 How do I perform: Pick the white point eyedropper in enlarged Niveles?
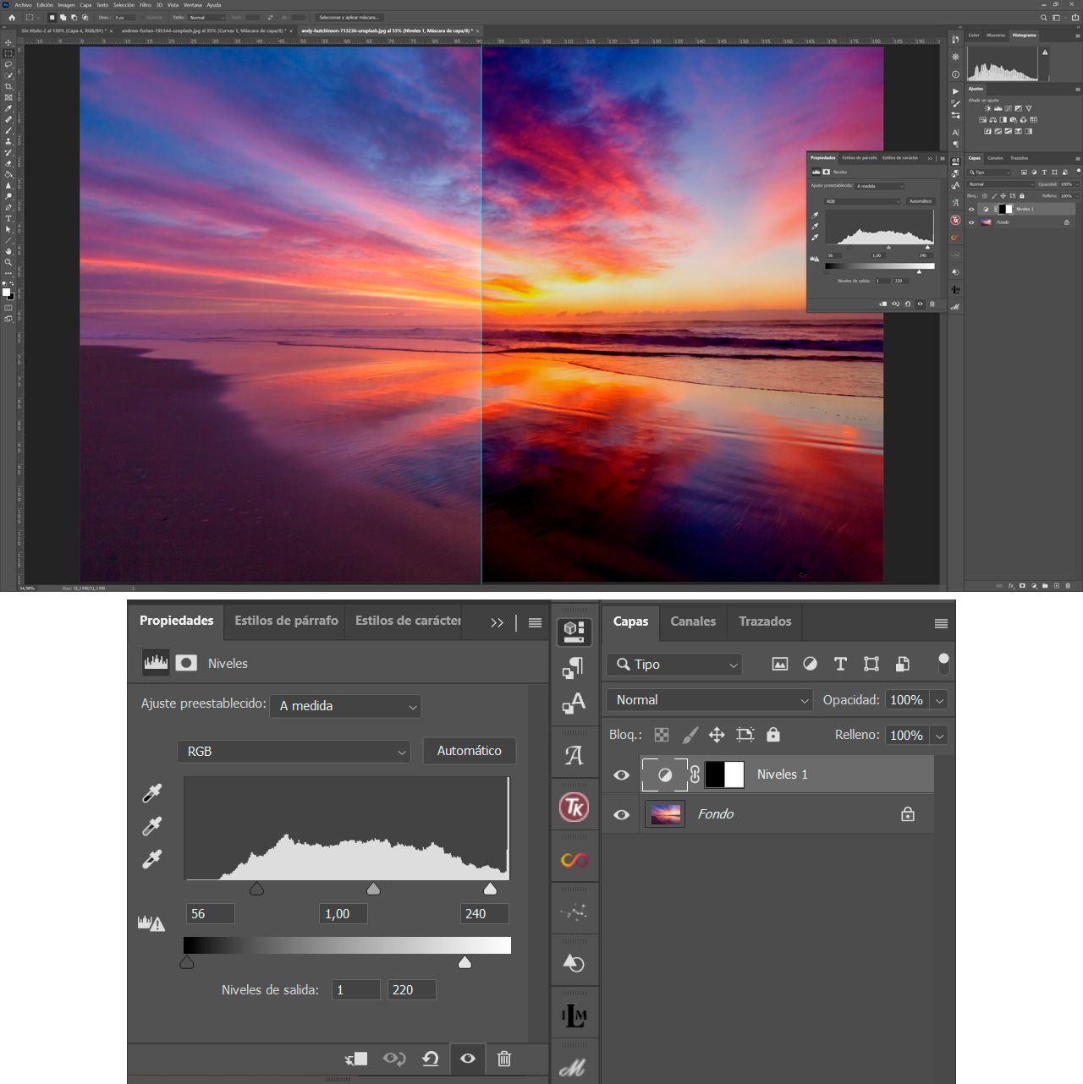(x=152, y=859)
